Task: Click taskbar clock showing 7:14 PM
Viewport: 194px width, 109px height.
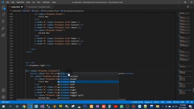Action: click(183, 106)
